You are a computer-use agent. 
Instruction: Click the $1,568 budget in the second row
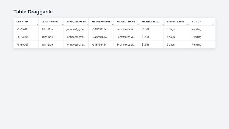pos(145,37)
